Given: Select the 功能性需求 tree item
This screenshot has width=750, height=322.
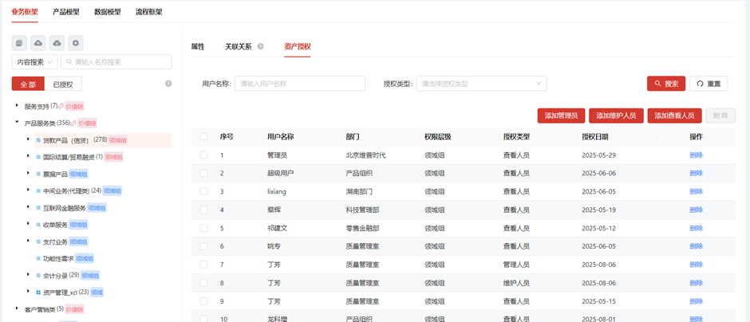Looking at the screenshot, I should coord(58,258).
